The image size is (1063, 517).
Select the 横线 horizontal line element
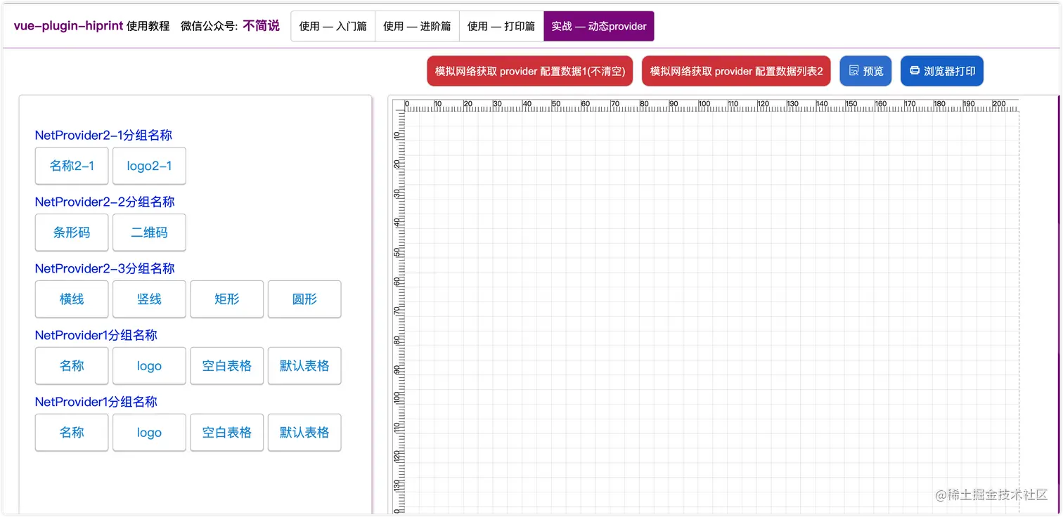(71, 299)
